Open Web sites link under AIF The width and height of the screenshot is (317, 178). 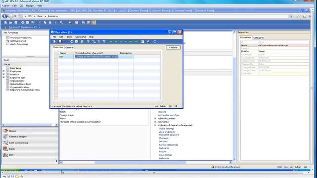[164, 158]
